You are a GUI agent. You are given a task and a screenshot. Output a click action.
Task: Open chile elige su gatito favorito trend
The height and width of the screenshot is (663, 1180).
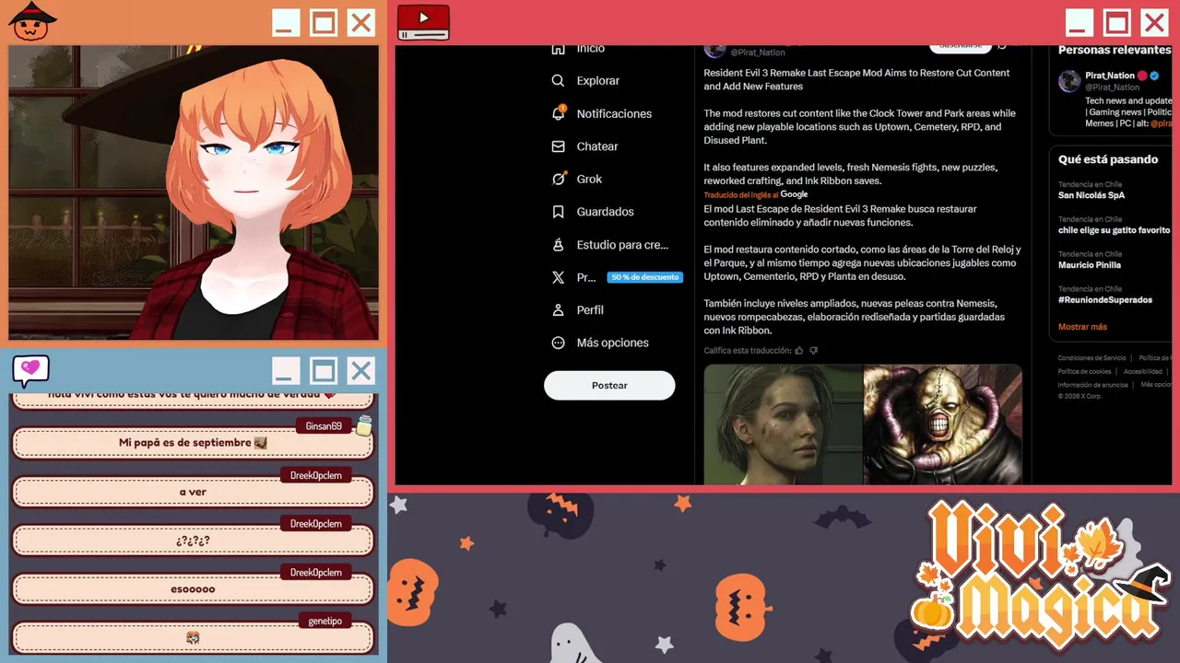click(1114, 230)
